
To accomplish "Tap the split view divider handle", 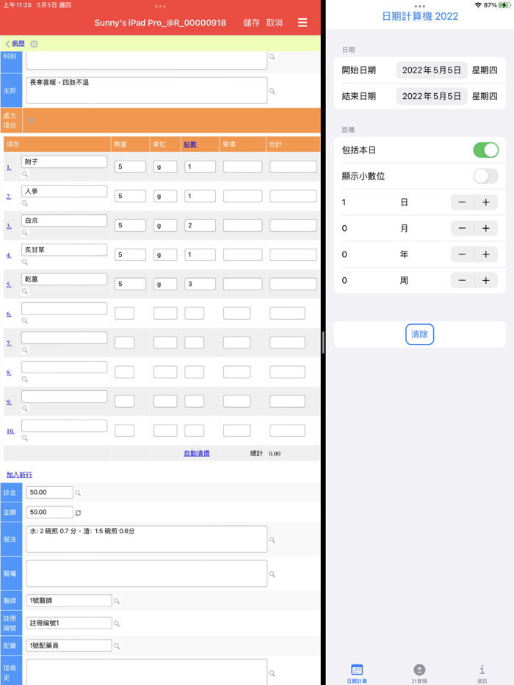I will point(323,342).
